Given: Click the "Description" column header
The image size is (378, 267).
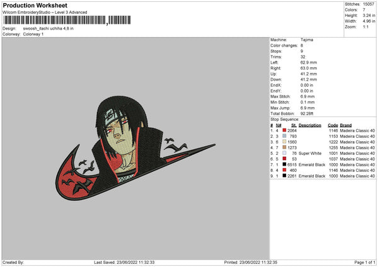Looking at the screenshot, I should point(310,125).
